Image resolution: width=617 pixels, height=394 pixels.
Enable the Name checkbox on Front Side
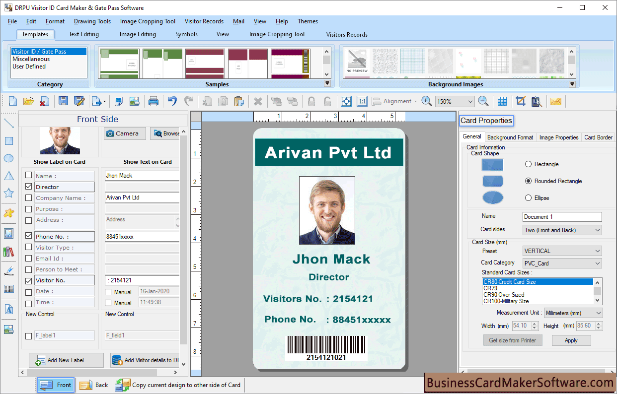point(28,176)
